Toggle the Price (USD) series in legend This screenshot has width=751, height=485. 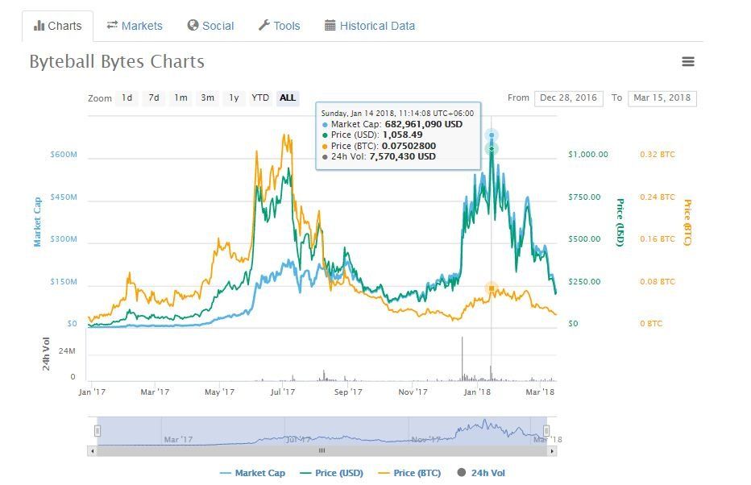click(331, 473)
